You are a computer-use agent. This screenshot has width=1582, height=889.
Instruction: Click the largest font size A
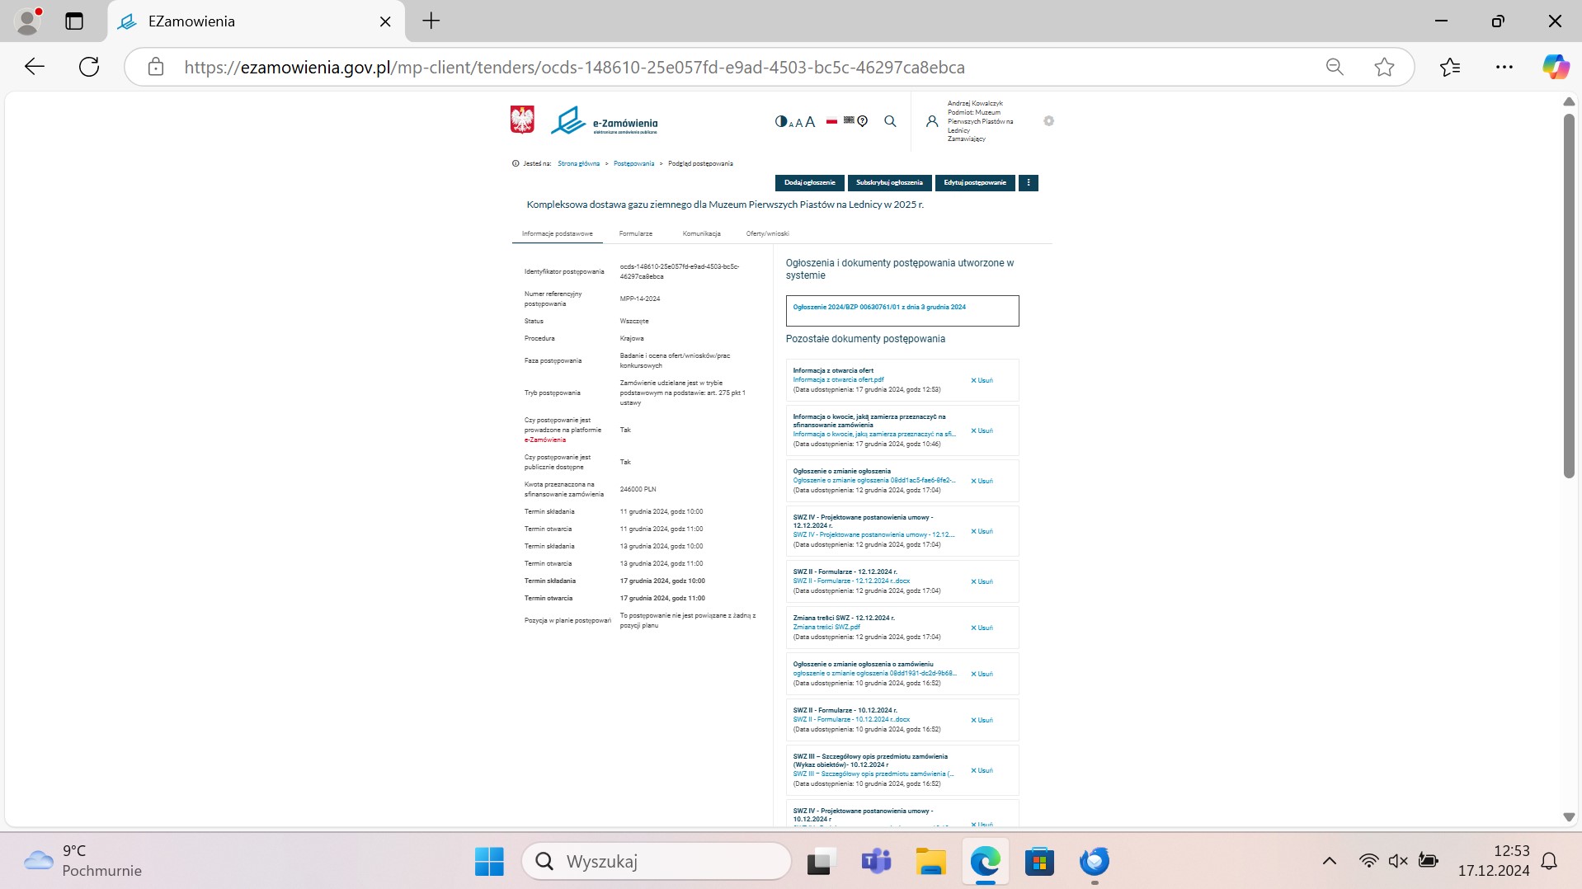pyautogui.click(x=810, y=121)
